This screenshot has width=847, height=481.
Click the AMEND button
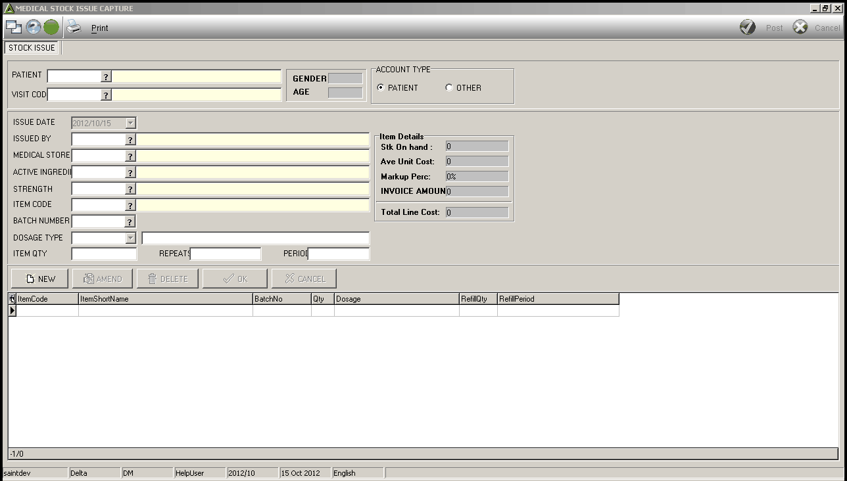(x=102, y=279)
